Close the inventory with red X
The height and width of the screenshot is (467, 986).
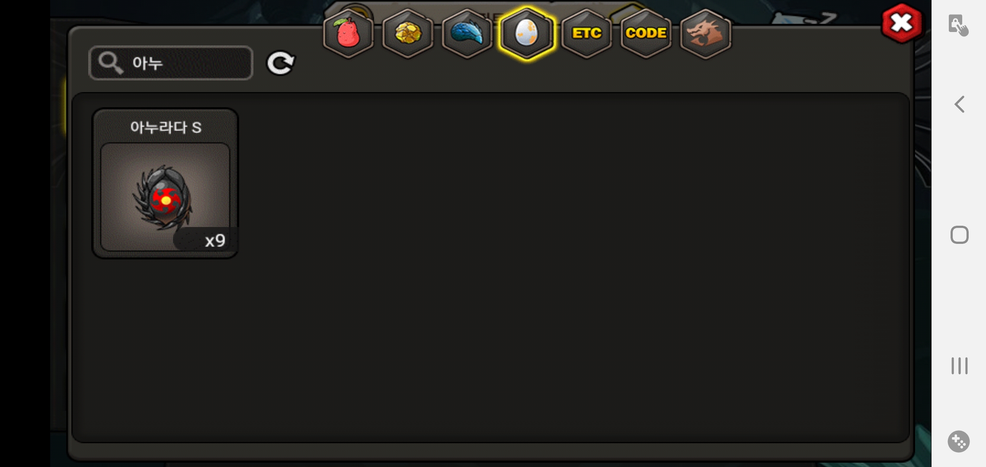902,23
